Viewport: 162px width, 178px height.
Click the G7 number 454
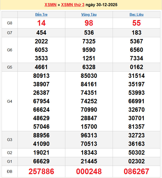tap(41, 33)
